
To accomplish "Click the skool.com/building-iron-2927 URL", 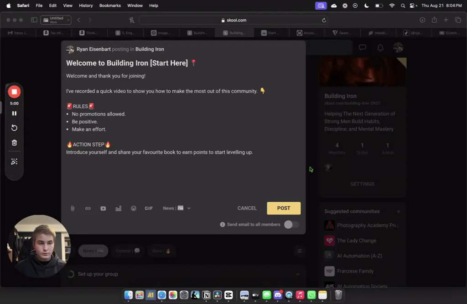I will coord(353,103).
